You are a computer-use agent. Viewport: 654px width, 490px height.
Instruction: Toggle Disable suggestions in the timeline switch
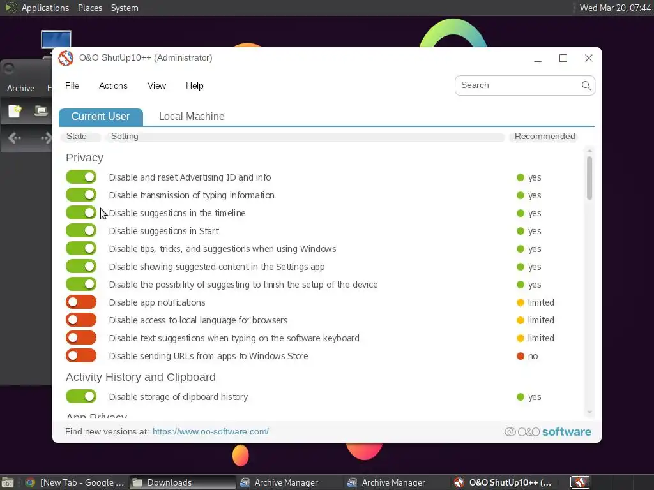(81, 213)
